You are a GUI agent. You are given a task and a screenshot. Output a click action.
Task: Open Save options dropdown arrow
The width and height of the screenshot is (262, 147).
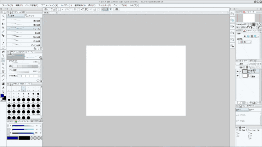pyautogui.click(x=62, y=9)
